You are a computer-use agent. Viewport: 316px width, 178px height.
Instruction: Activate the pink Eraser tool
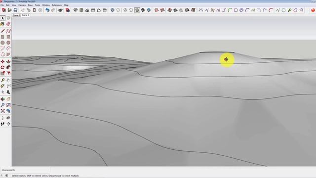(8, 24)
